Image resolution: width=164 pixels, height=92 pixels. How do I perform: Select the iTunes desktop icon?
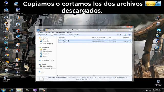click(x=16, y=4)
